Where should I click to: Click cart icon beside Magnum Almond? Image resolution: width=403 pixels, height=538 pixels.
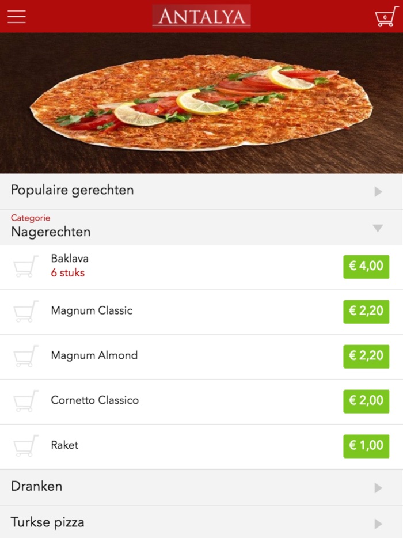[26, 356]
